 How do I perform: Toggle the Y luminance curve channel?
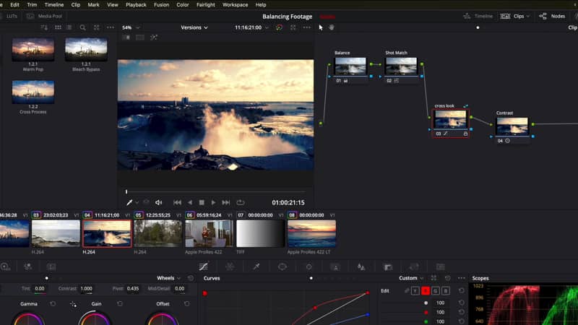(x=415, y=291)
